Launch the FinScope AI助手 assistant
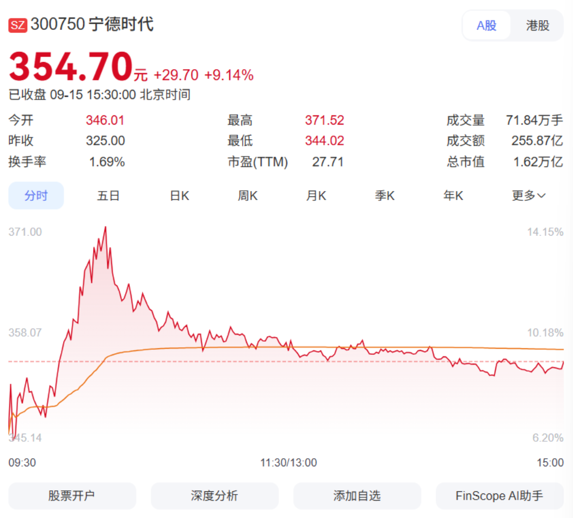Viewport: 573px width, 518px height. pos(499,496)
